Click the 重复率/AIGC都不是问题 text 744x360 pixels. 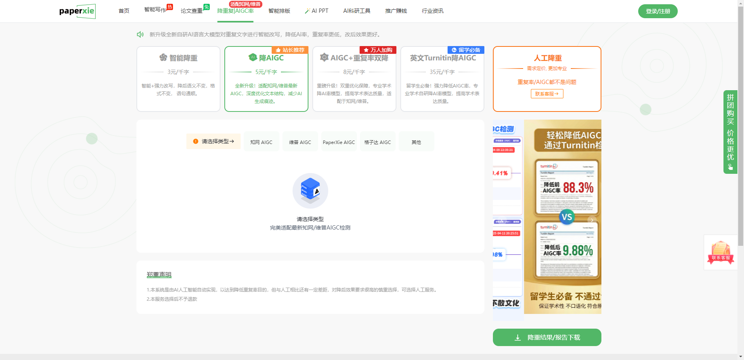pos(547,82)
